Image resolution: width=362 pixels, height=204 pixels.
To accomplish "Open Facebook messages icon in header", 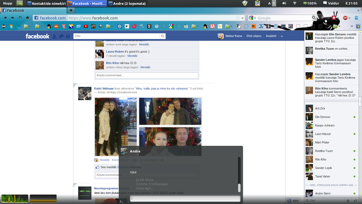I will (x=61, y=36).
